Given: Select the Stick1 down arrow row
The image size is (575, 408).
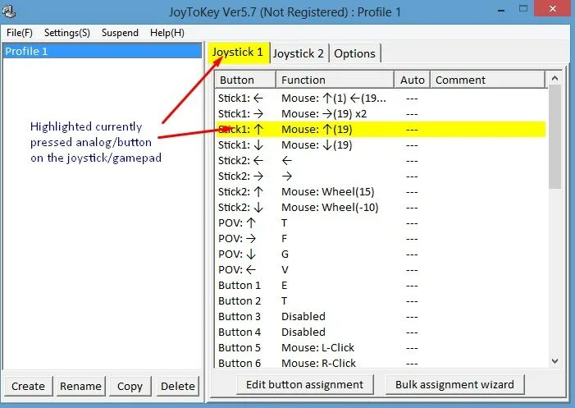Looking at the screenshot, I should coord(381,145).
